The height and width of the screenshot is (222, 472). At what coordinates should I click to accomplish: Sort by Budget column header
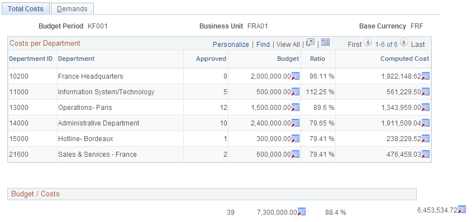pos(288,59)
